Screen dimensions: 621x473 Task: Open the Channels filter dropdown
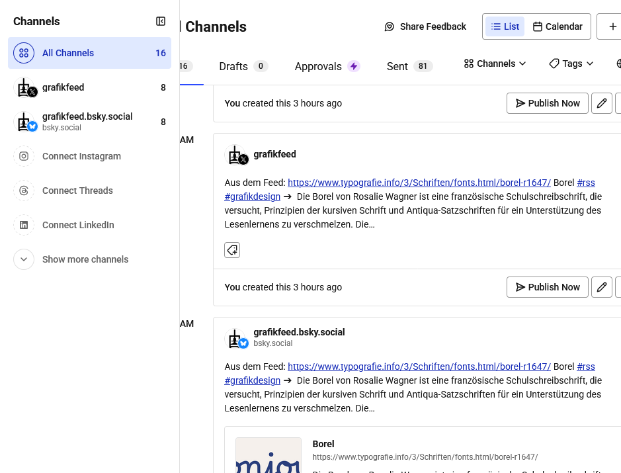[x=495, y=64]
